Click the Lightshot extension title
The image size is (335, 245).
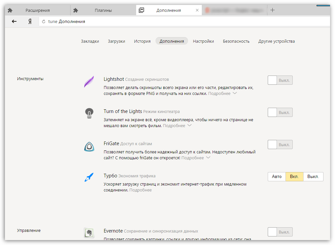point(114,79)
